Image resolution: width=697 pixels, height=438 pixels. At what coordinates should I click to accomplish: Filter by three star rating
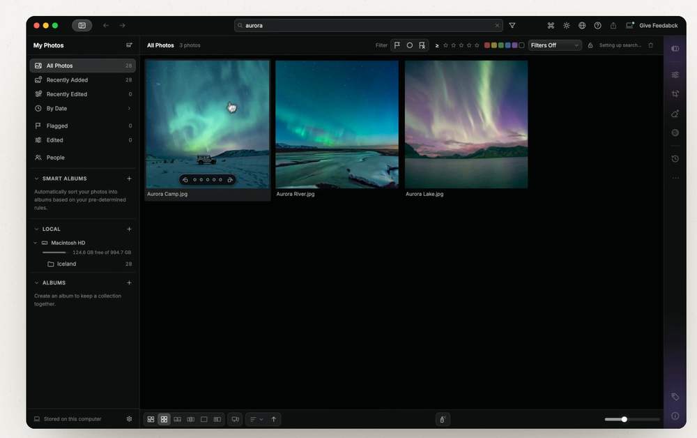tap(461, 45)
